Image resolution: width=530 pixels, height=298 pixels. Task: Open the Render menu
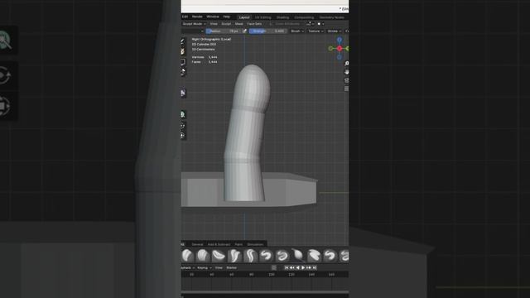click(x=197, y=17)
